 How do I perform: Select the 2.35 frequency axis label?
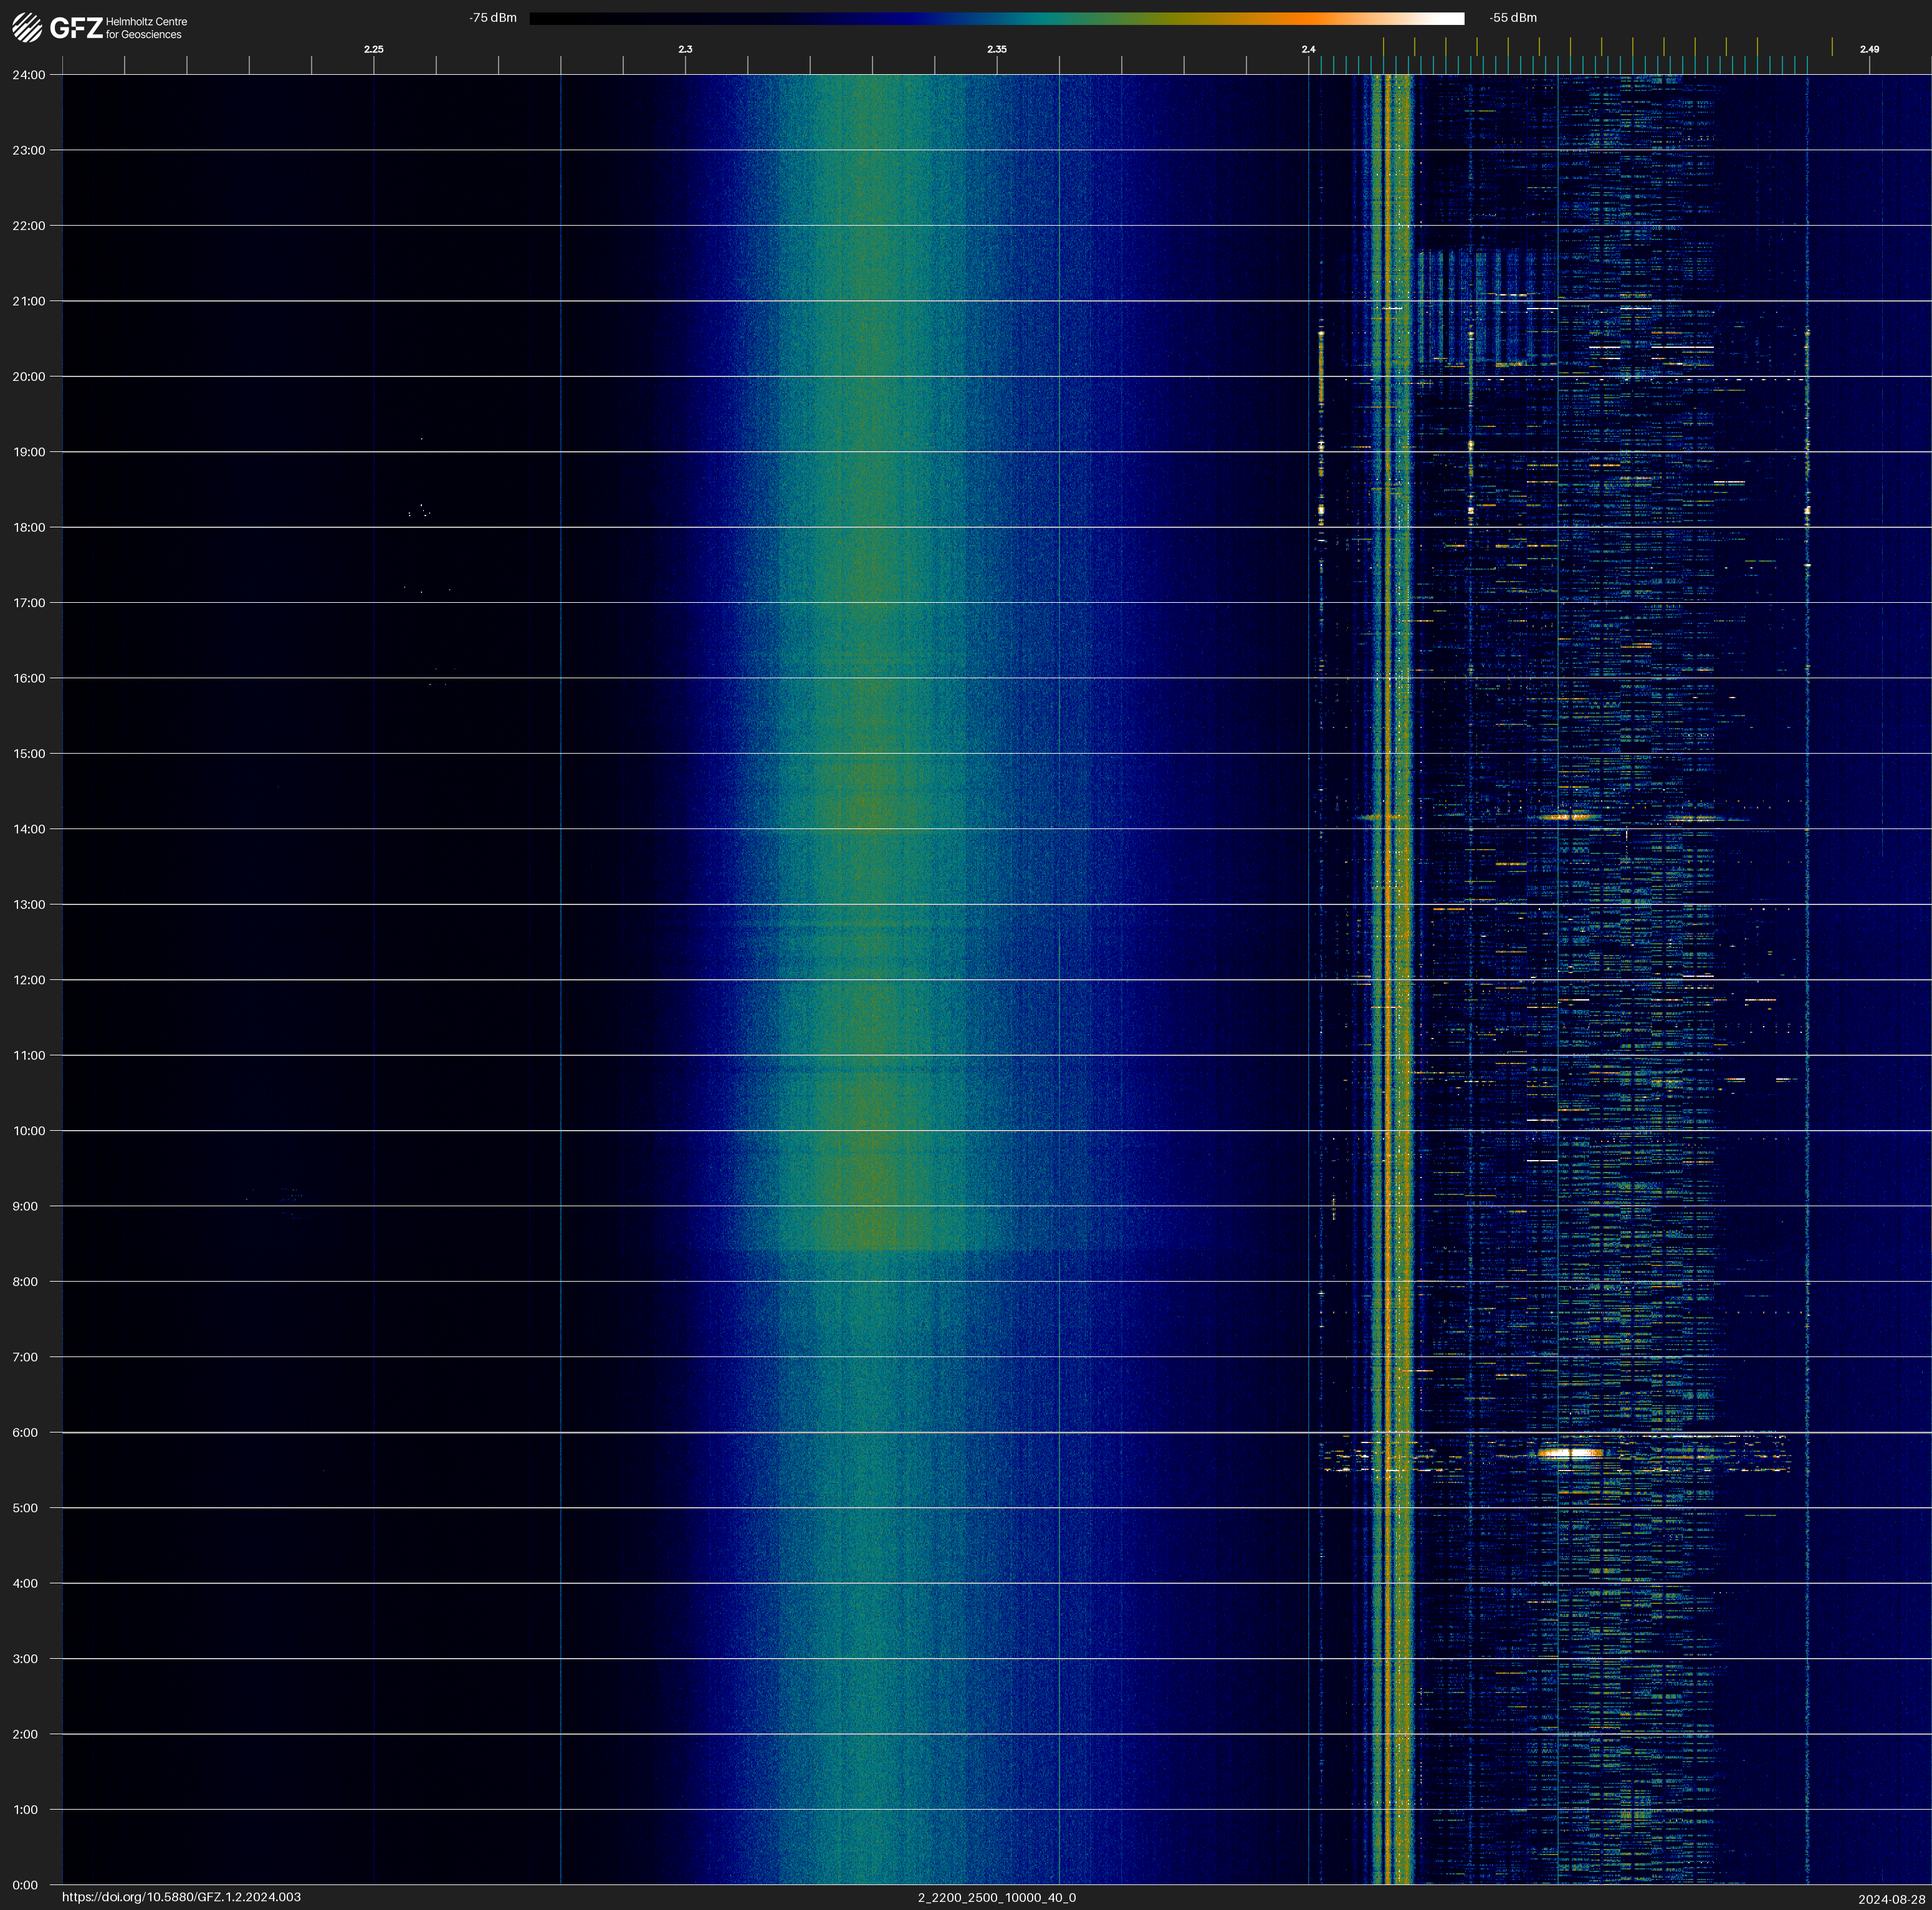coord(996,49)
